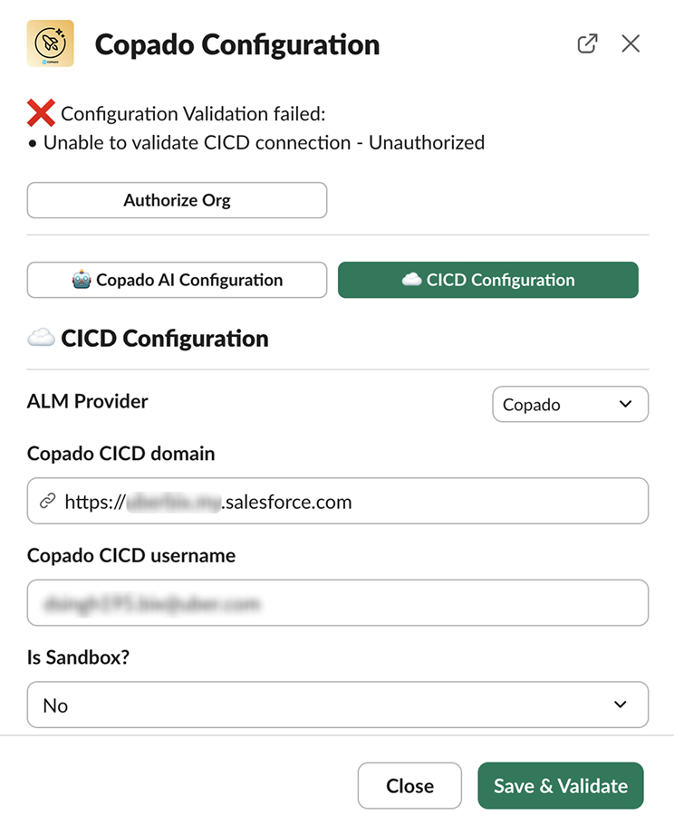The width and height of the screenshot is (674, 834).
Task: Click the cloud icon beside CICD Configuration heading
Action: [x=41, y=339]
